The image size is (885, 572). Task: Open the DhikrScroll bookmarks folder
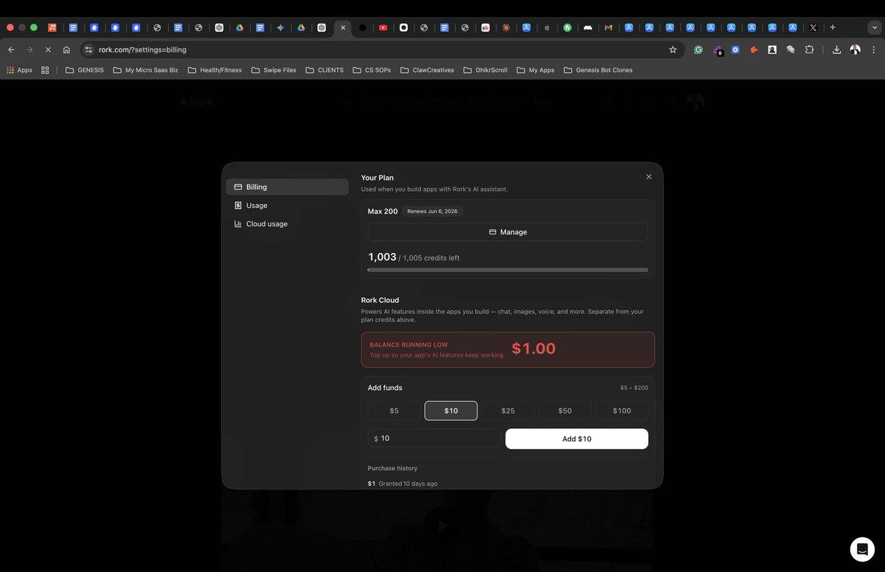(485, 70)
